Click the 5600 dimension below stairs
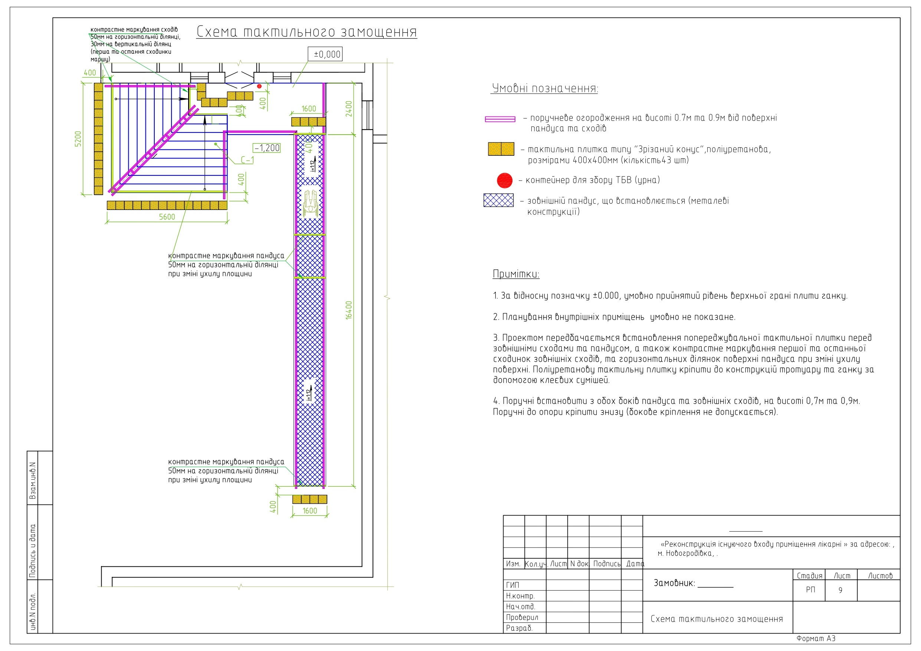 click(167, 217)
